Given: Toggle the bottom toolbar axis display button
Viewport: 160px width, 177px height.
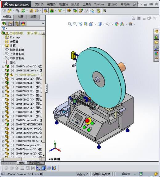Looking at the screenshot, I should point(38,168).
